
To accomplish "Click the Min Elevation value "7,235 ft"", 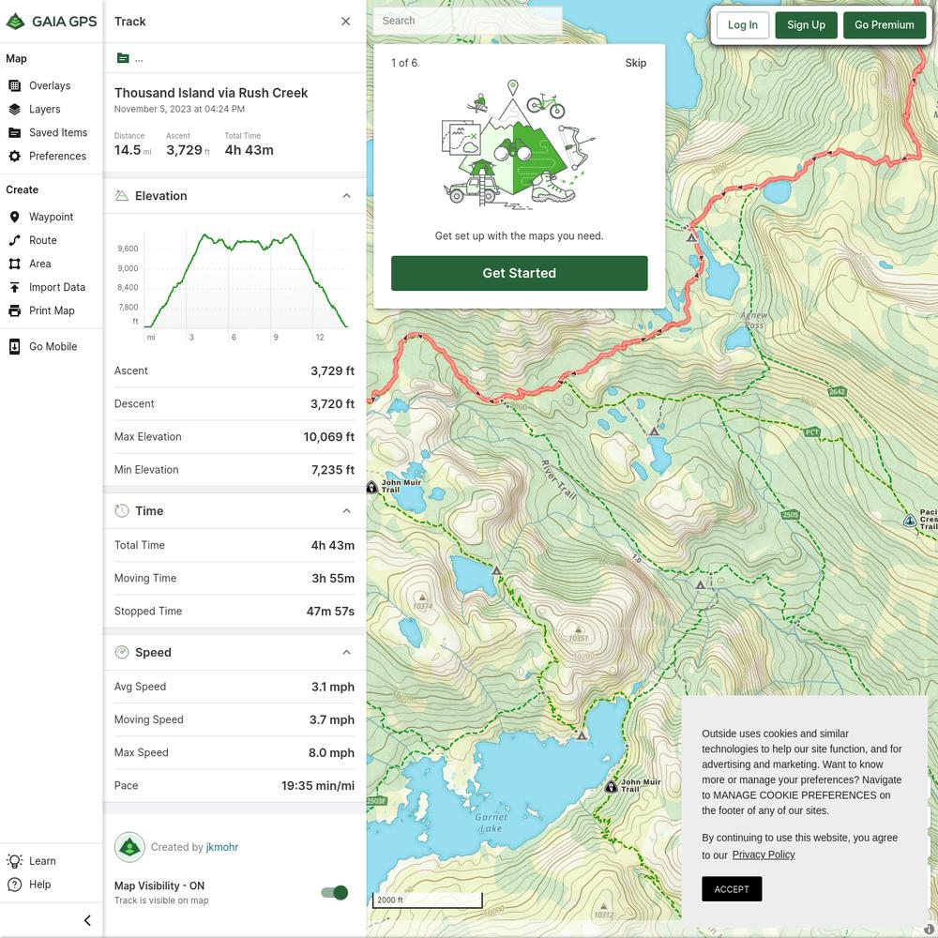I will click(333, 470).
